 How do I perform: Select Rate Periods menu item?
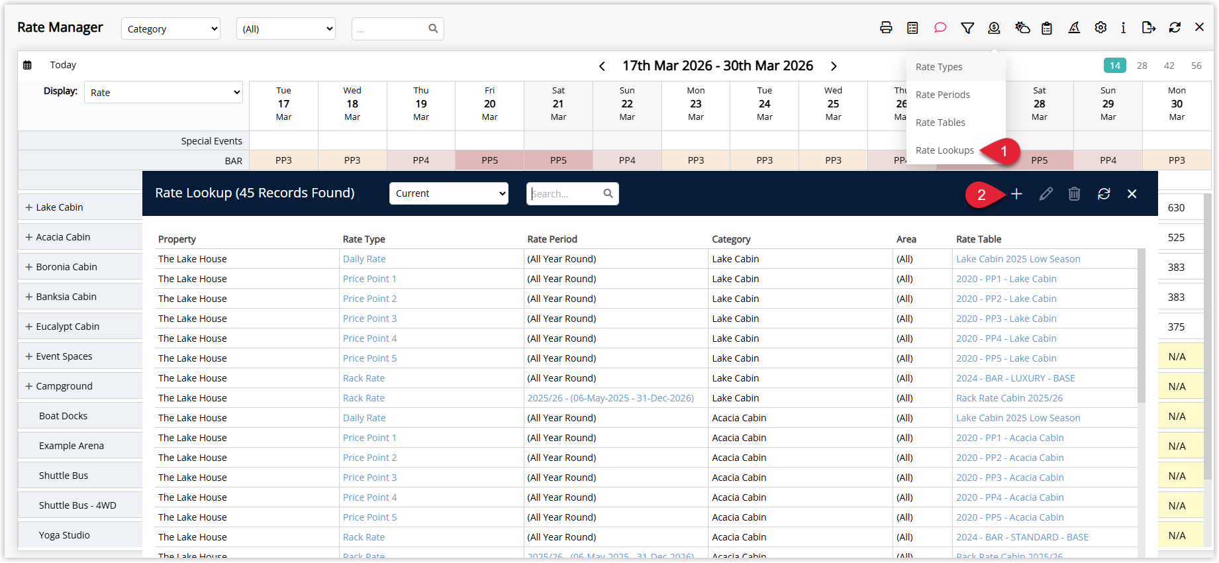tap(955, 95)
